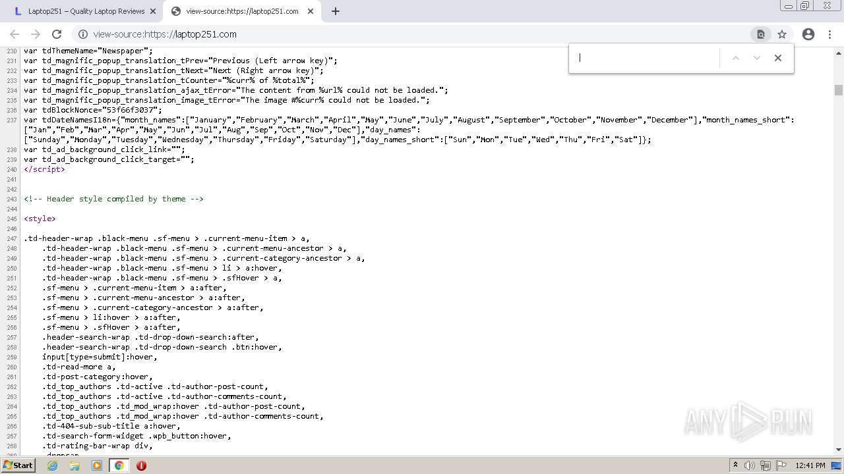Screen dimensions: 844x474
Task: Open the Chrome profile avatar menu
Action: pos(808,34)
